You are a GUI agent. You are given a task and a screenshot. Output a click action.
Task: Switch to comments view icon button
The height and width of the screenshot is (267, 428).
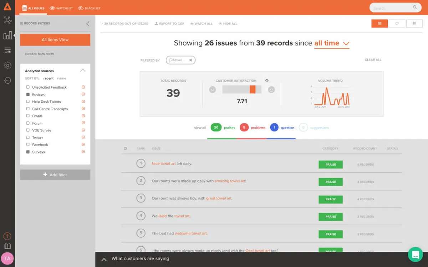pyautogui.click(x=397, y=23)
